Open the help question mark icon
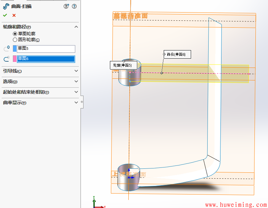Screen dimensions: 268x208 point(74,6)
